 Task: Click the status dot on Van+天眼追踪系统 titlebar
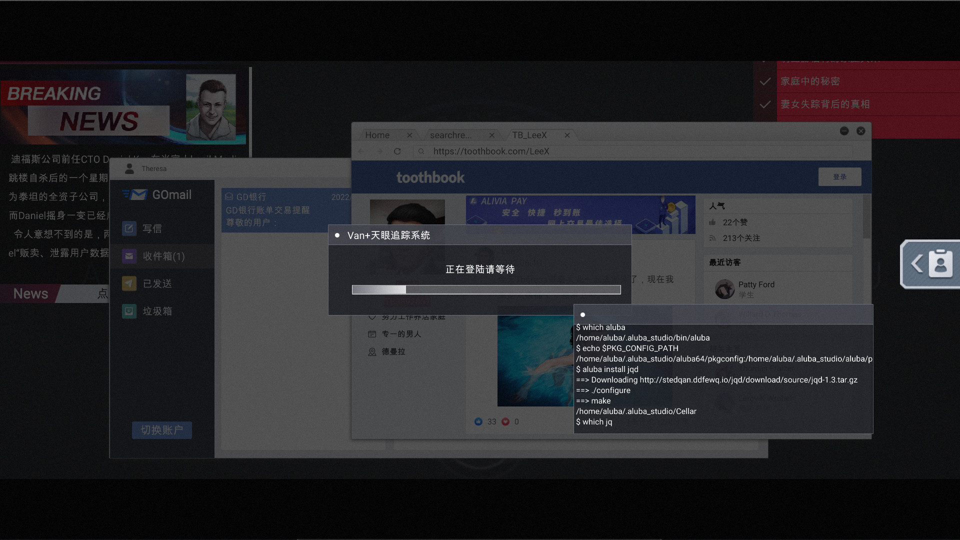click(x=338, y=235)
